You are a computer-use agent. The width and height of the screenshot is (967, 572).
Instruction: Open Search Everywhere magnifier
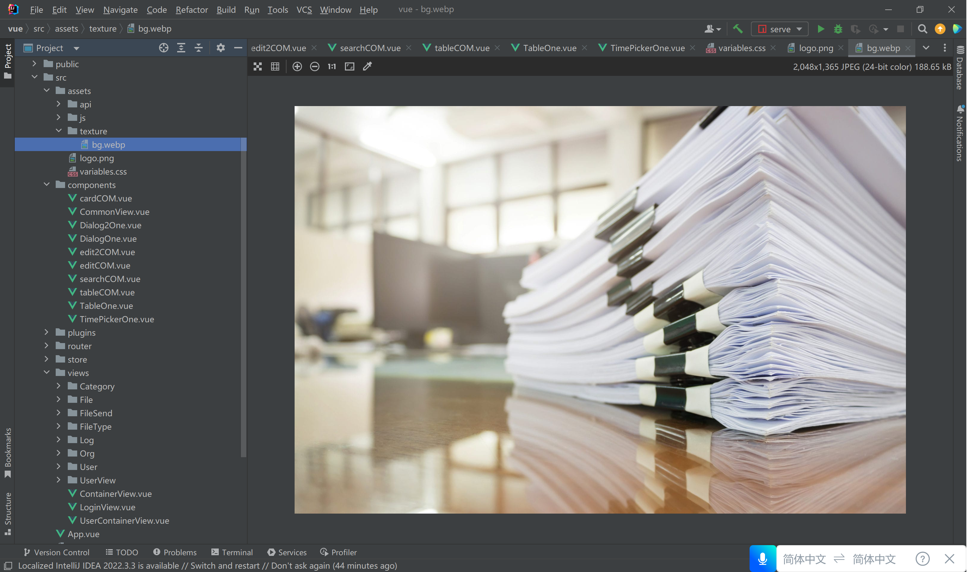click(x=922, y=29)
